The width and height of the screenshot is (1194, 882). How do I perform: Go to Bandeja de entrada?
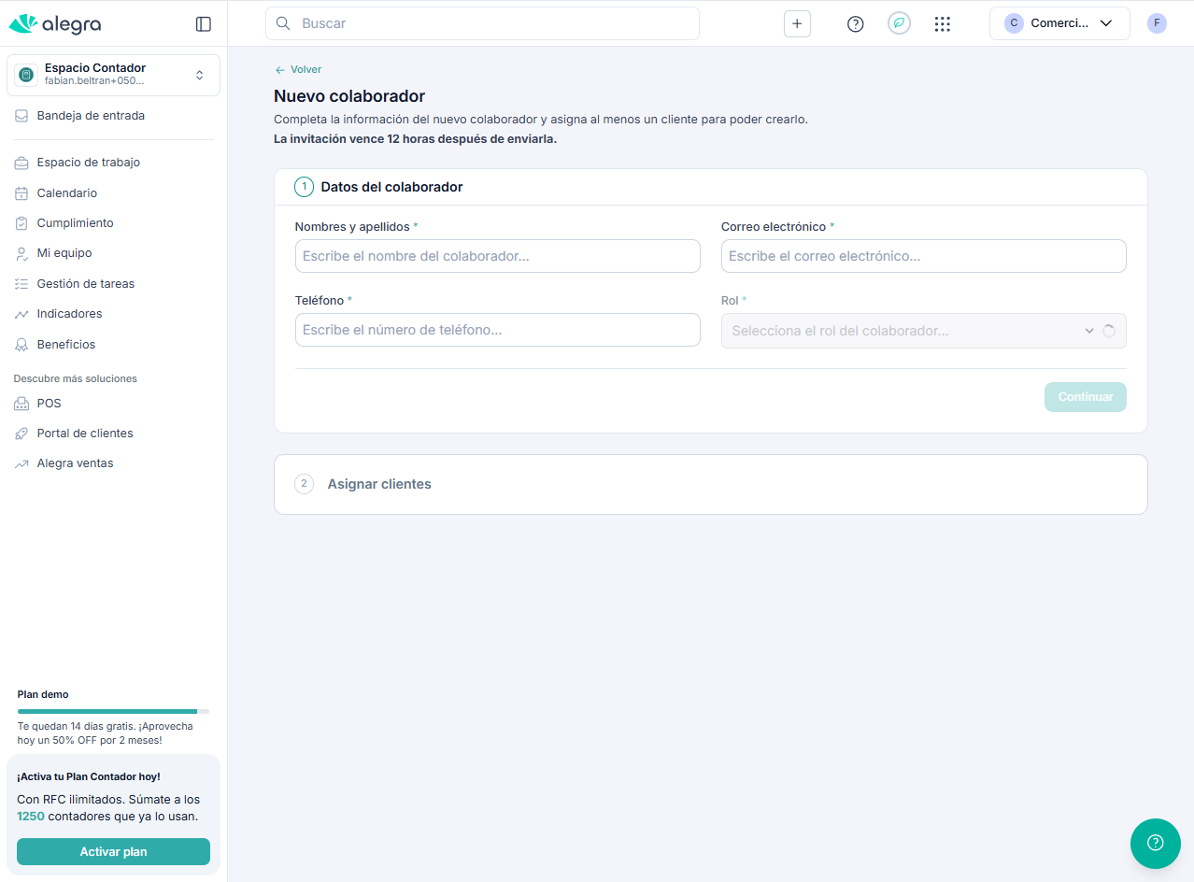(91, 116)
